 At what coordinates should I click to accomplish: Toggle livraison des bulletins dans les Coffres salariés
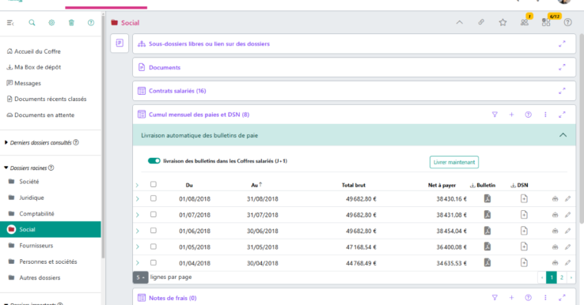(x=154, y=160)
